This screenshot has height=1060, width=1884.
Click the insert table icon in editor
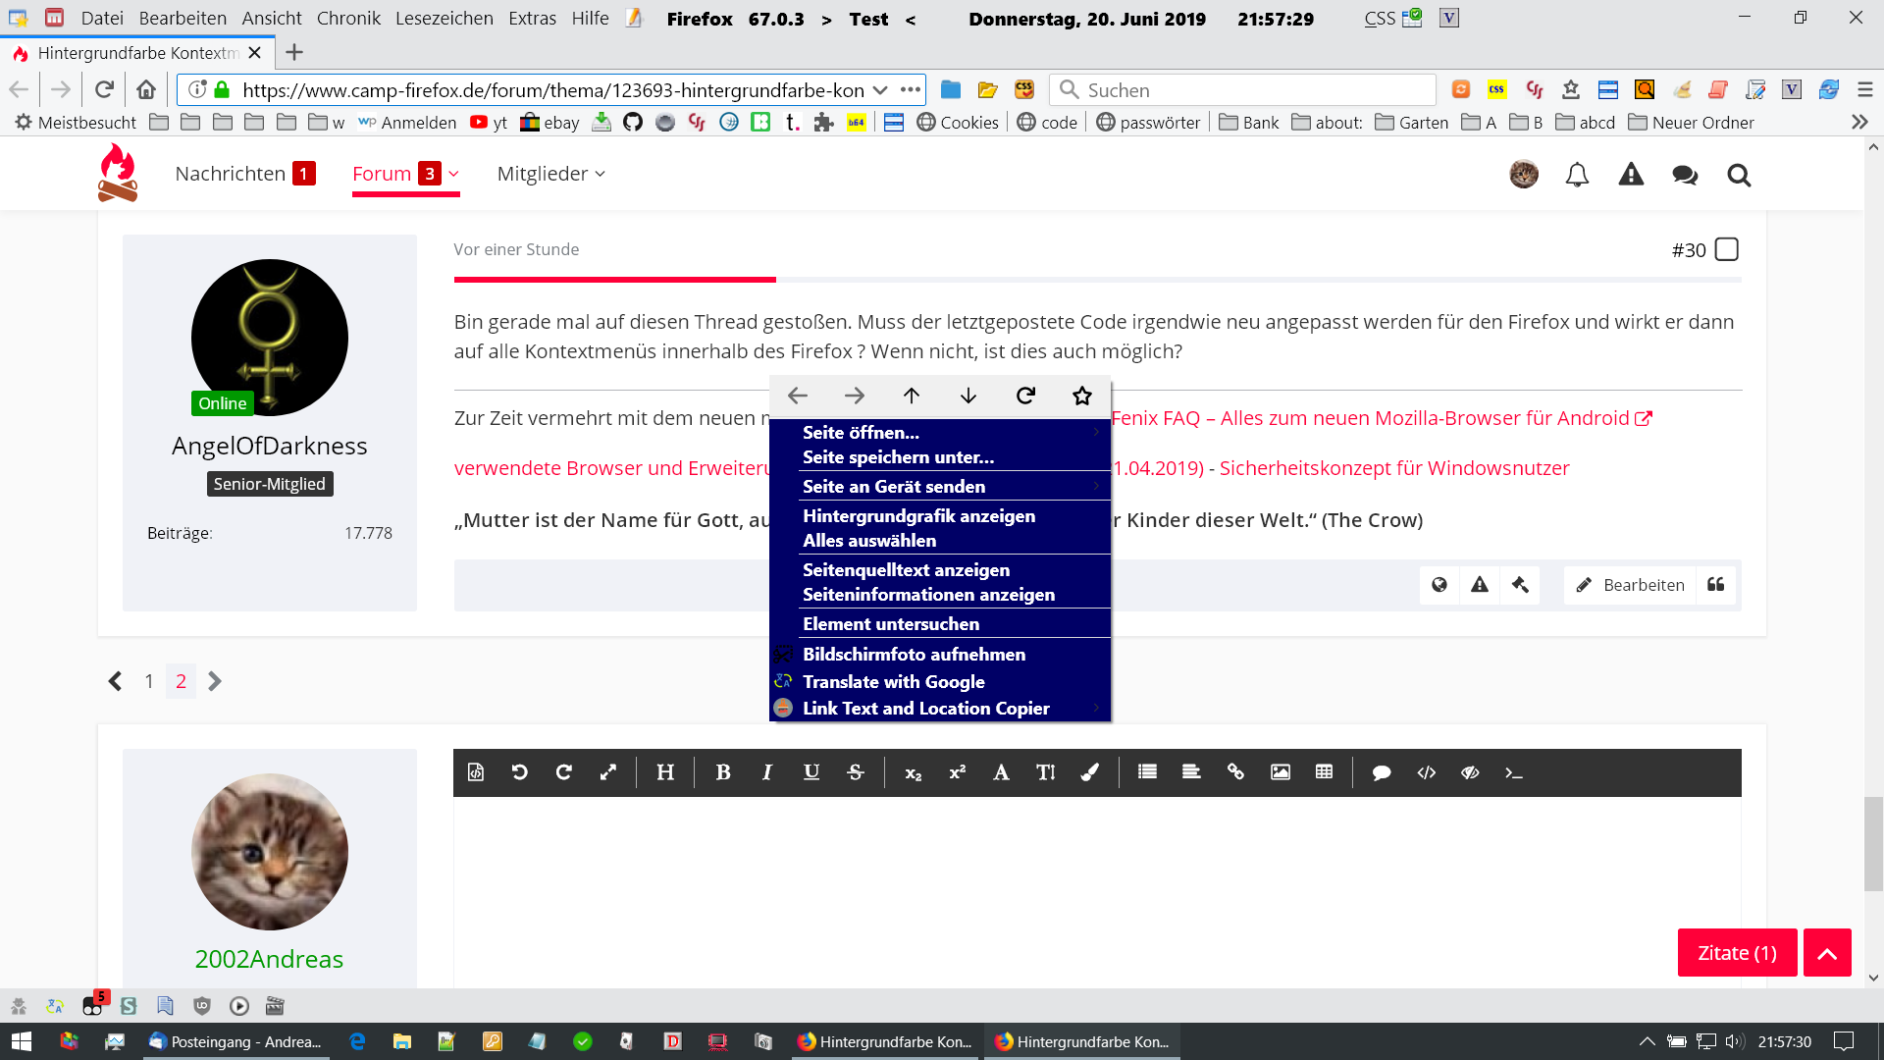click(x=1324, y=772)
